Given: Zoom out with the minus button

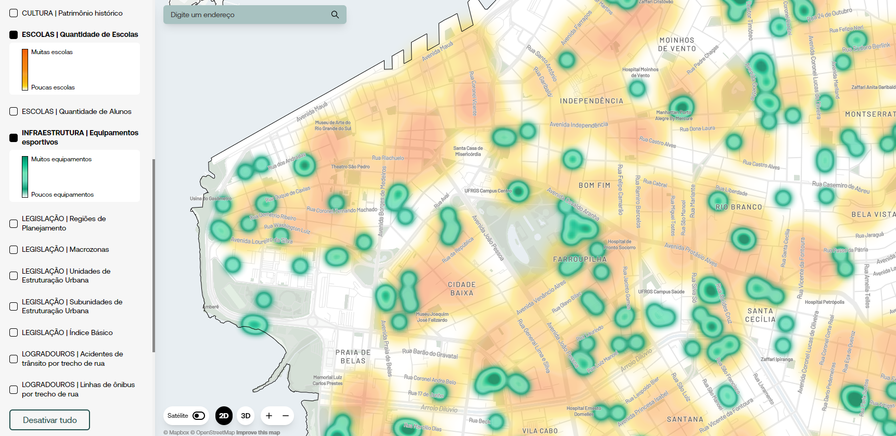Looking at the screenshot, I should coord(286,416).
